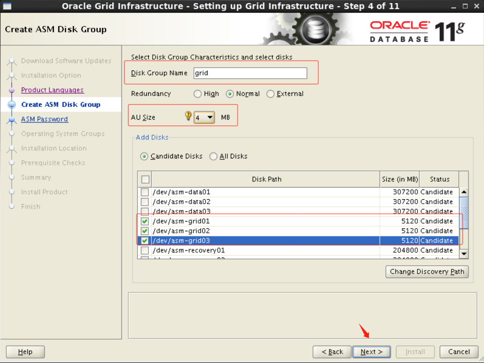Open the Help dialog

click(25, 351)
